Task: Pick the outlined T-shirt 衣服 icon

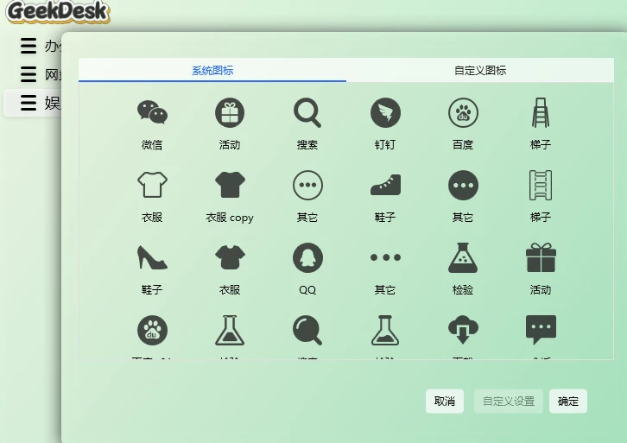Action: tap(152, 185)
